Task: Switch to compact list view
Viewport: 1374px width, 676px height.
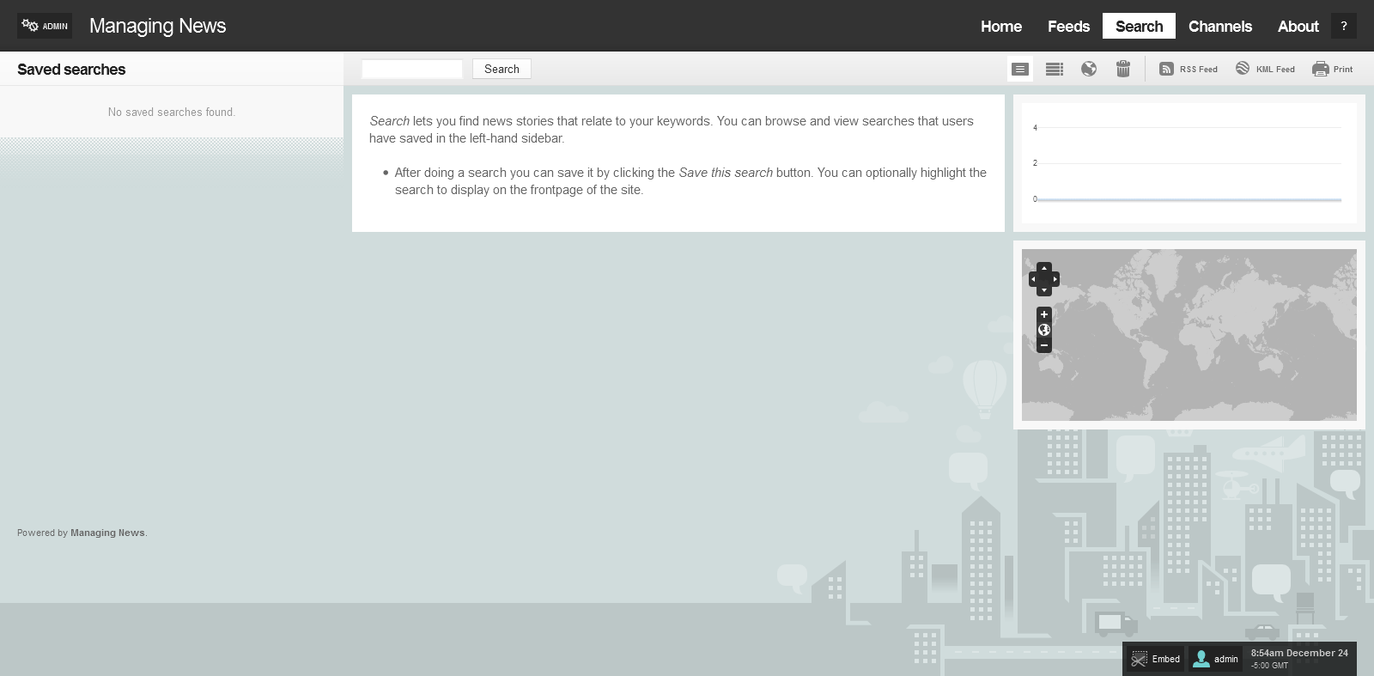Action: click(1055, 69)
